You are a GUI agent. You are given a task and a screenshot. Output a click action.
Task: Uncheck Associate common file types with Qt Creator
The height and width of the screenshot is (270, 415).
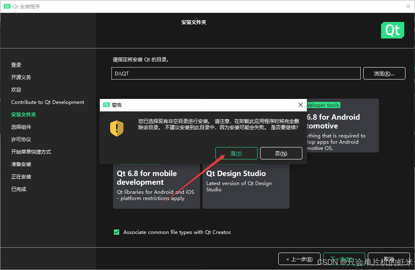(x=116, y=232)
